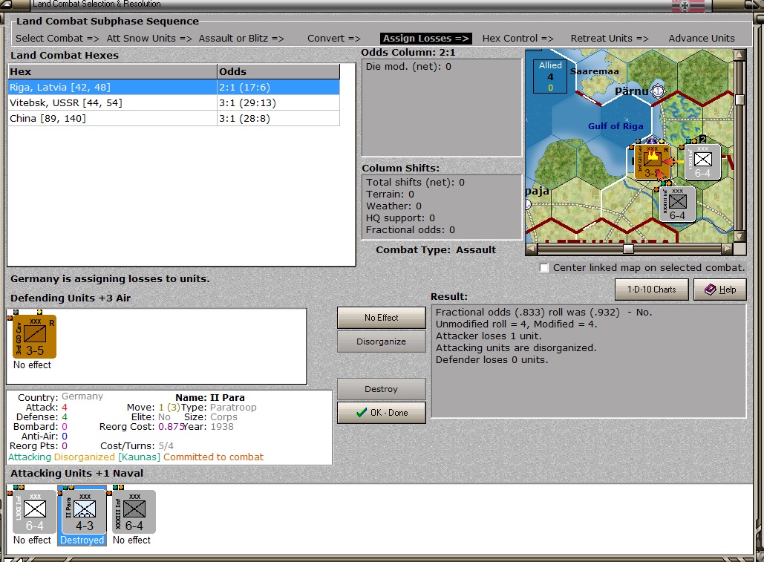This screenshot has width=764, height=562.
Task: Click the map's scroll up arrow
Action: point(739,54)
